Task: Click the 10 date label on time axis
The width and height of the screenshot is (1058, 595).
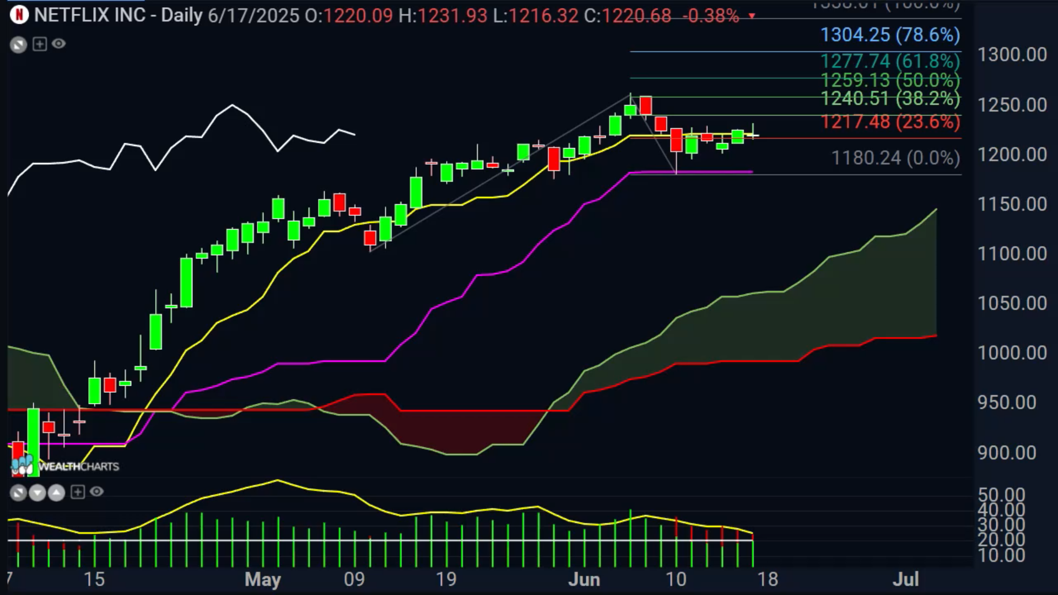Action: pos(676,580)
